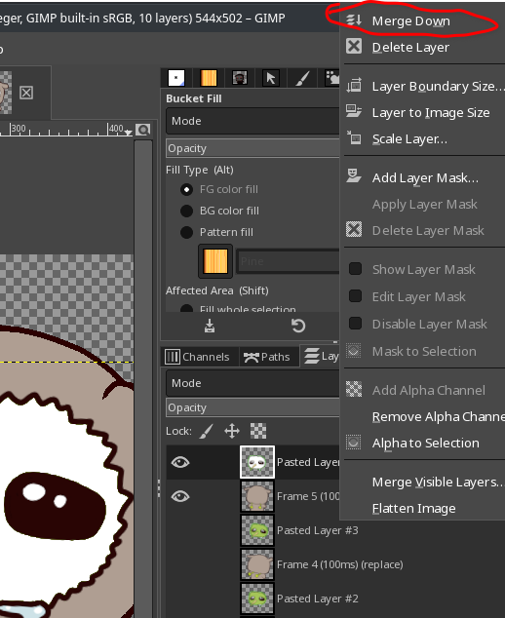Choose Remove Alpha Channel entry
The height and width of the screenshot is (618, 505).
pos(422,416)
